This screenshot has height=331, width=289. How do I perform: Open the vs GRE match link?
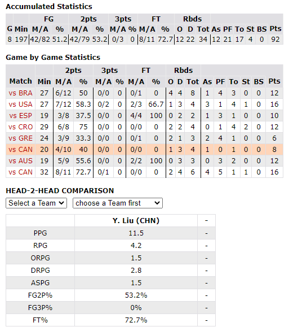coord(20,138)
